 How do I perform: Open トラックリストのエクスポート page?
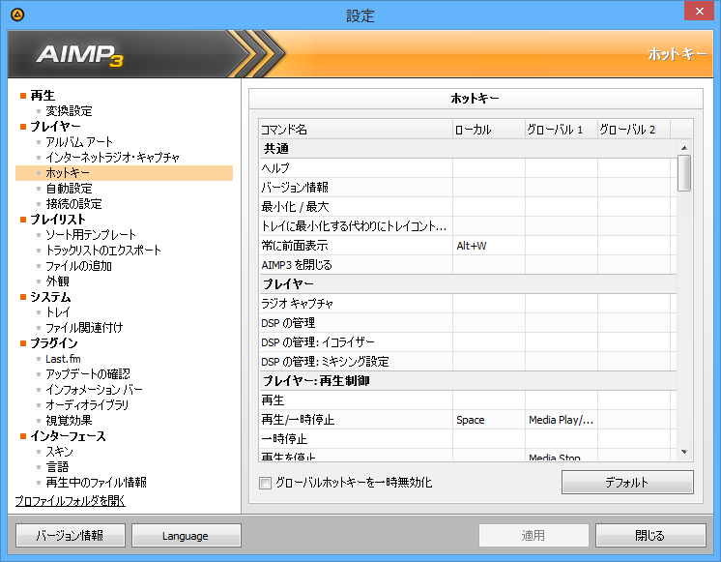[103, 251]
